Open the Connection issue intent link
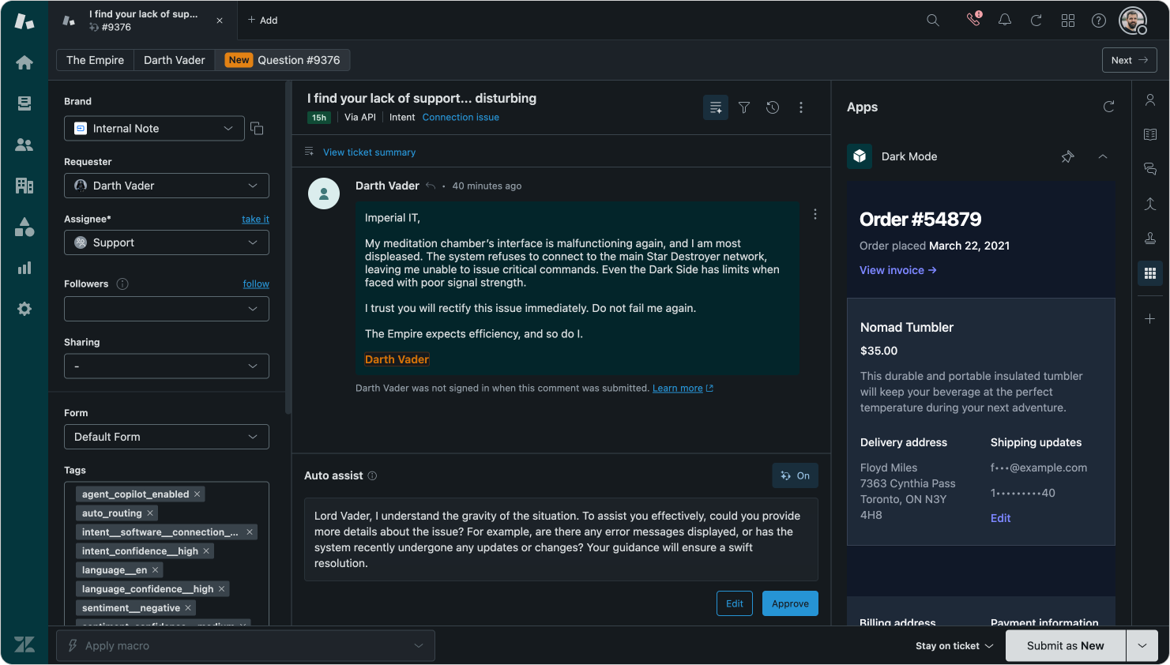 [461, 117]
